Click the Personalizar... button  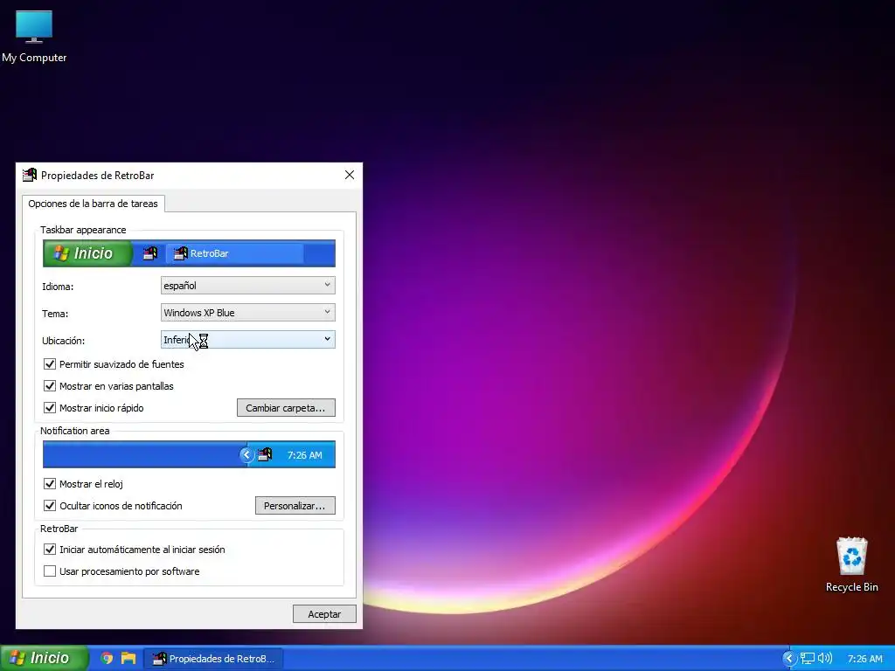tap(295, 505)
